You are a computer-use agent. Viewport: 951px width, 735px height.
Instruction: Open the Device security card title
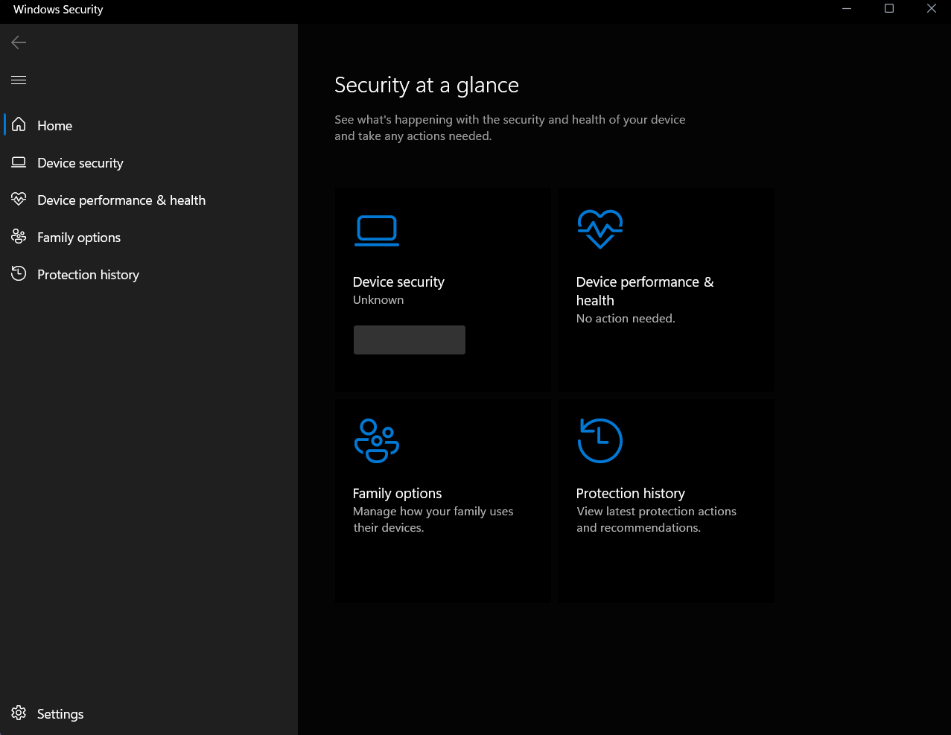click(x=398, y=281)
